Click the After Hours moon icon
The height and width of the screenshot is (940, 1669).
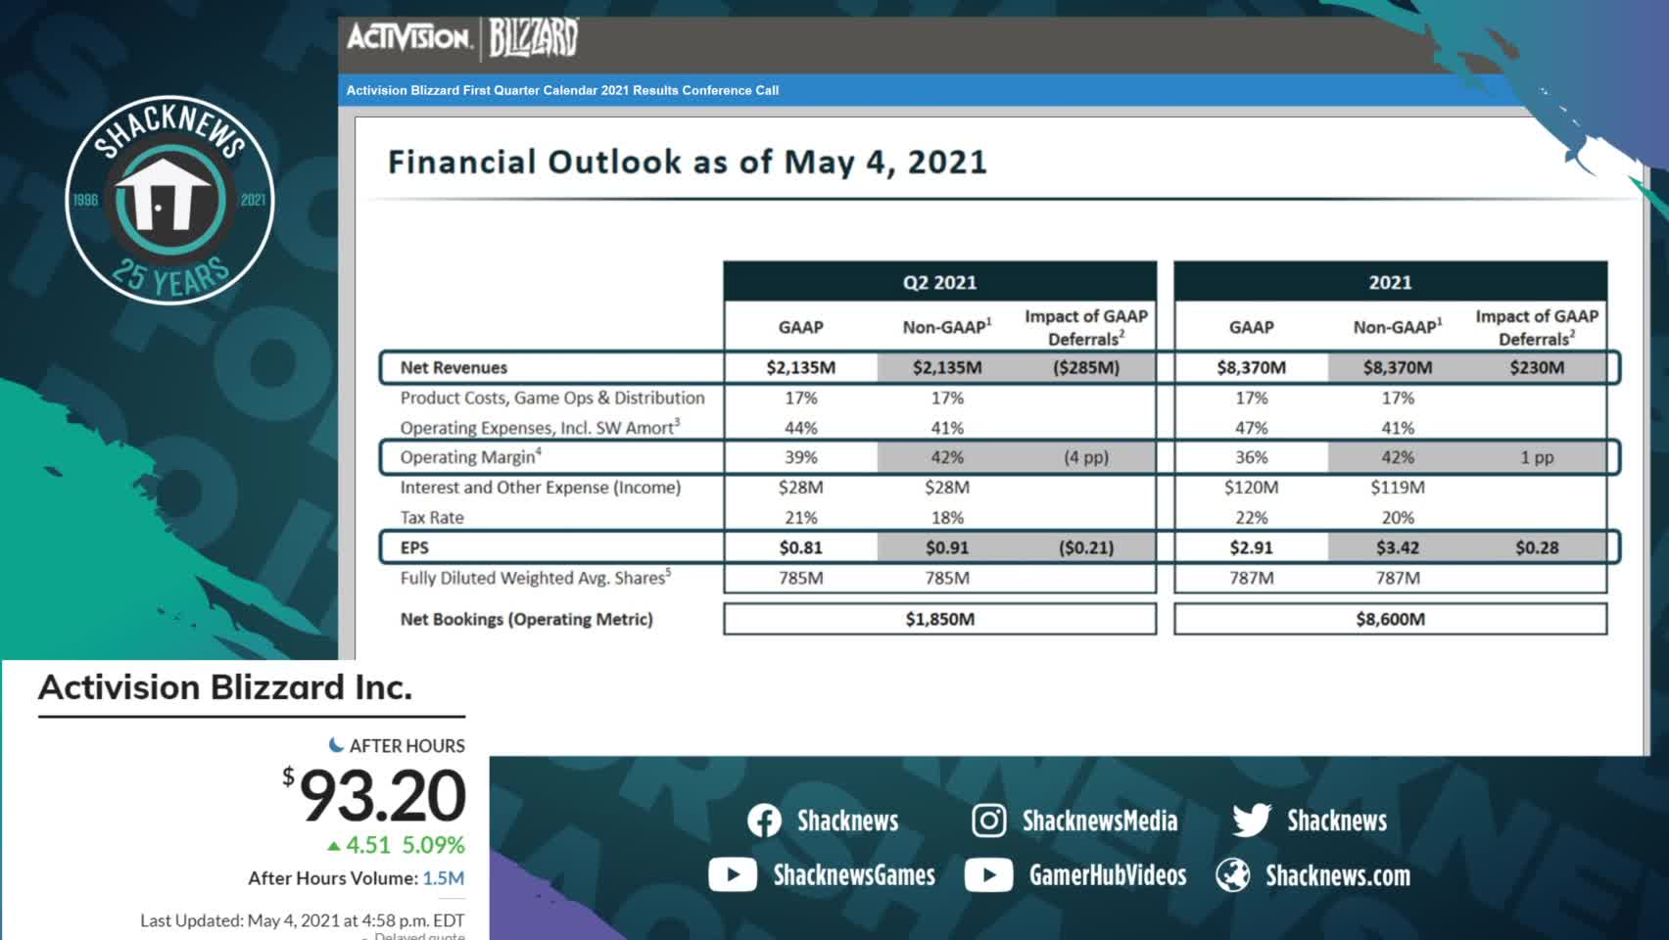[x=336, y=745]
